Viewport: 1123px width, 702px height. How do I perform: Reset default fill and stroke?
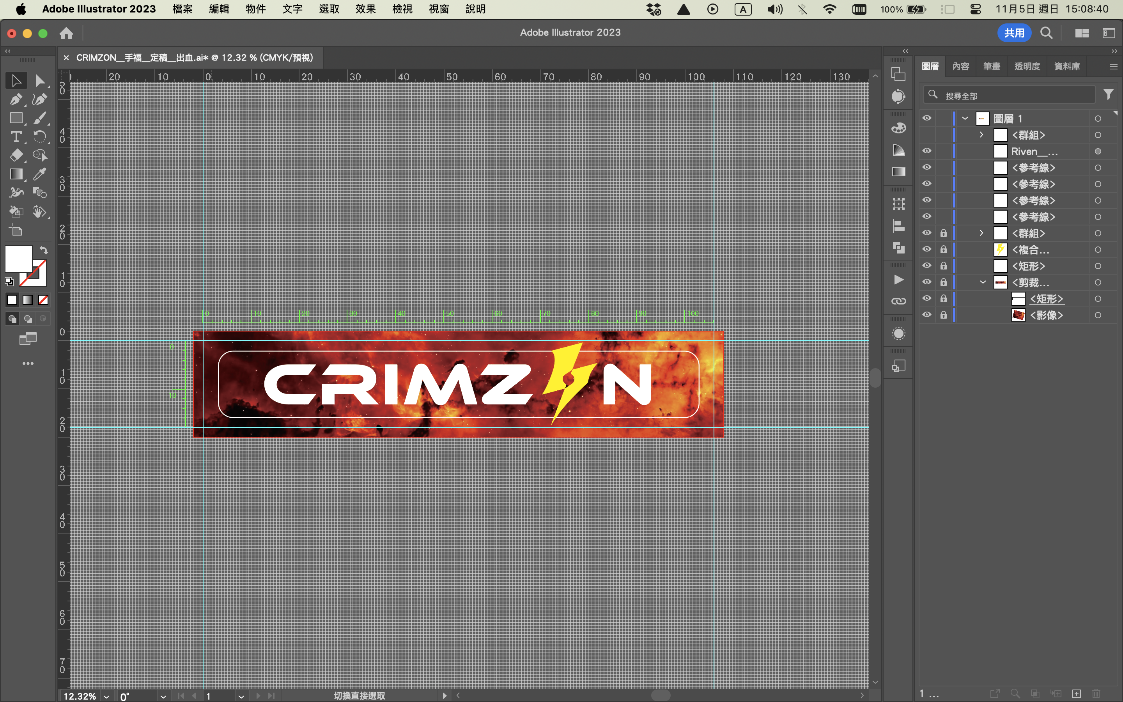click(9, 281)
